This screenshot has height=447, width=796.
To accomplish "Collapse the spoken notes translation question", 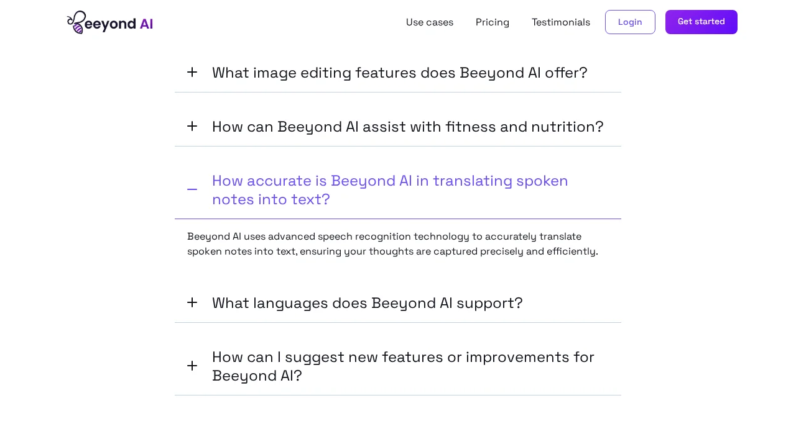I will click(390, 189).
